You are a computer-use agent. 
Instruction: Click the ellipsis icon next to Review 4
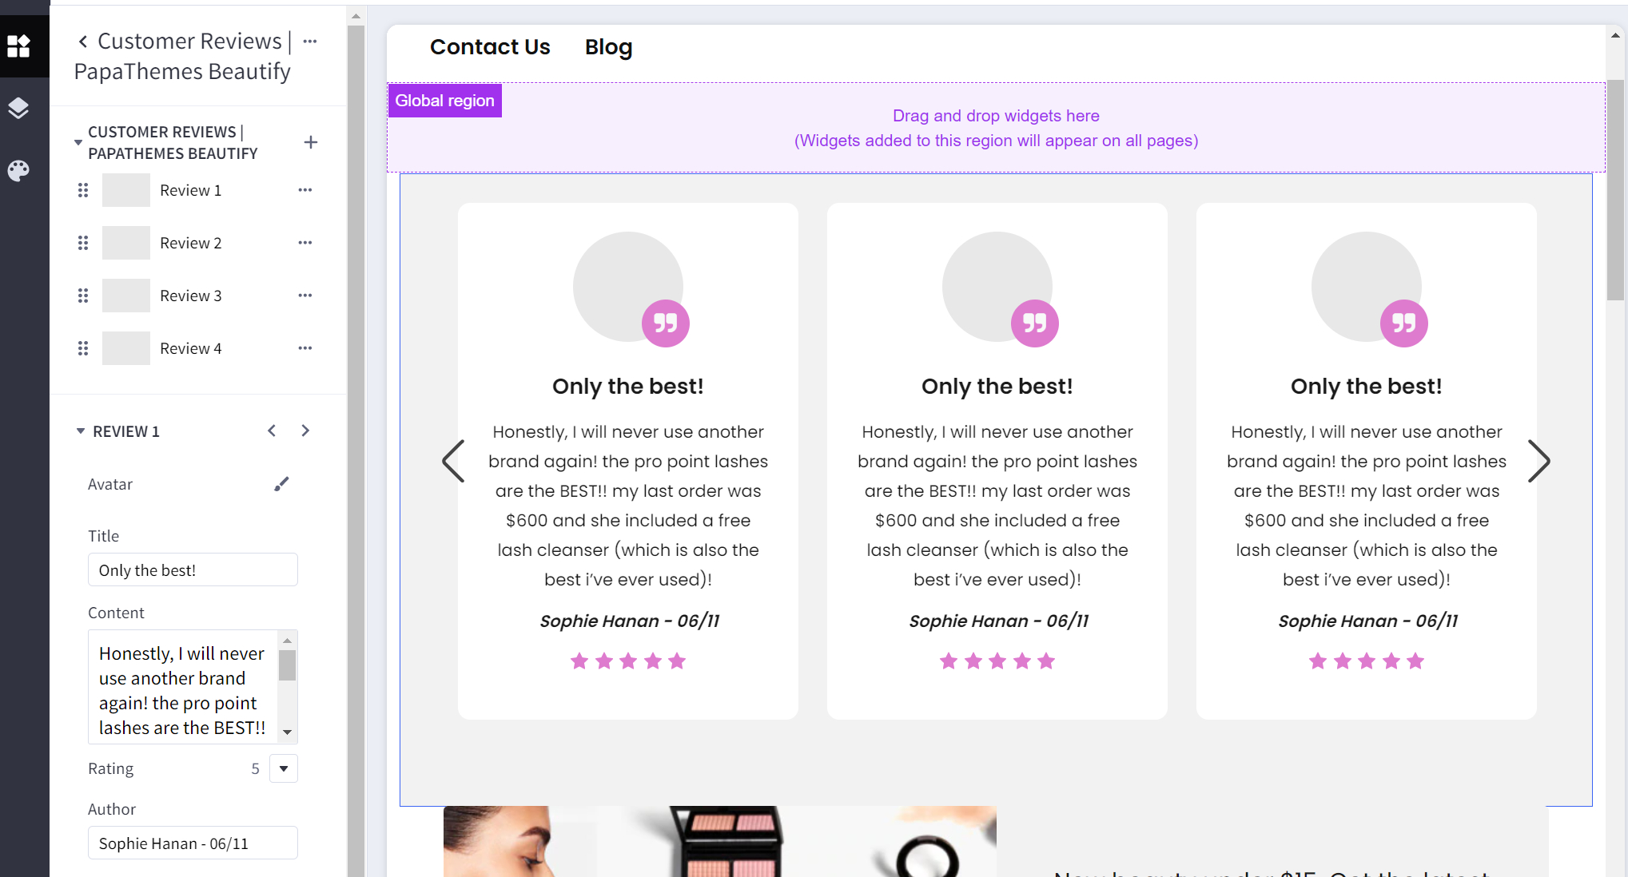point(306,347)
